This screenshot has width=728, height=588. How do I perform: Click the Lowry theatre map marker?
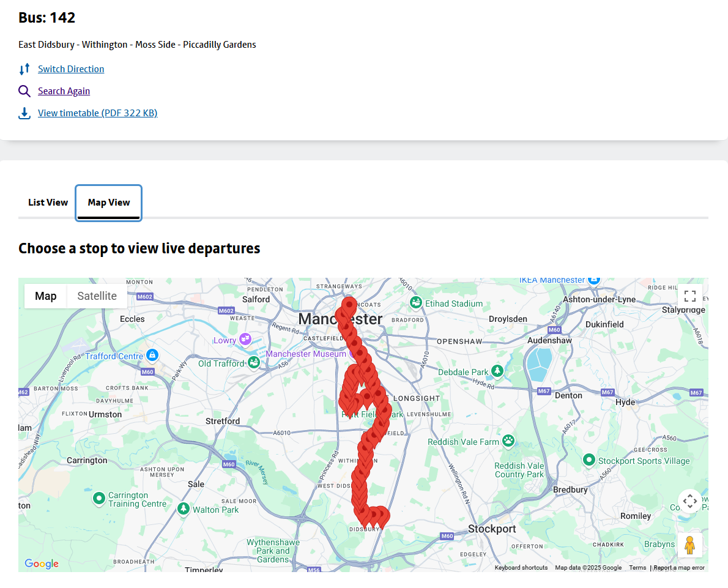click(245, 339)
